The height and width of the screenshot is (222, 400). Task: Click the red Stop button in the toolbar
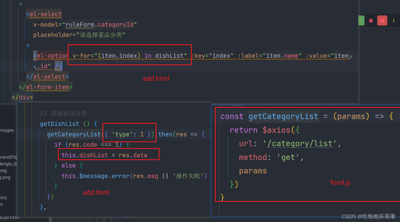click(382, 21)
